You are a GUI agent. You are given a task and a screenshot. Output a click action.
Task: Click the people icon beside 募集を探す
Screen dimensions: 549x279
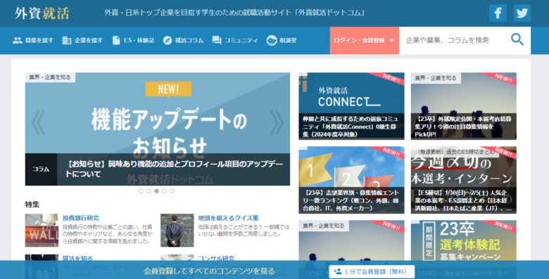[17, 40]
